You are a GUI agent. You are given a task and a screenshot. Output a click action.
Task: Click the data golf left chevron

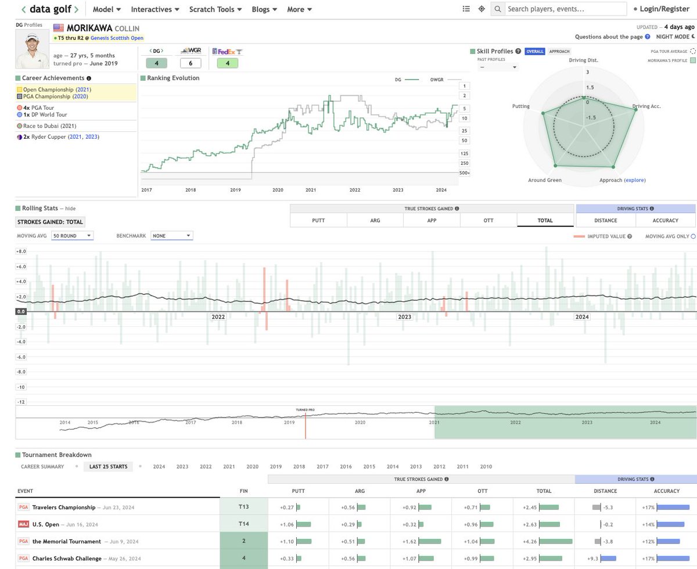coord(23,9)
